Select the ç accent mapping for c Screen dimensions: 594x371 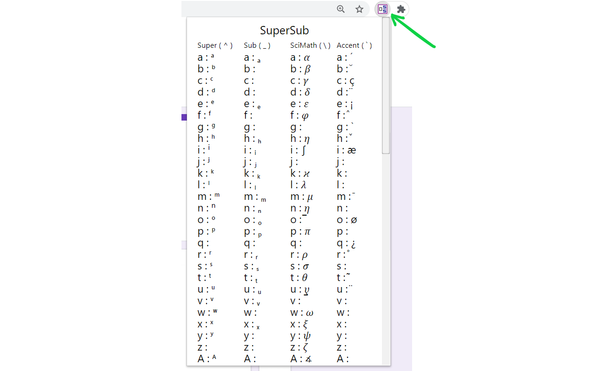[x=347, y=80]
